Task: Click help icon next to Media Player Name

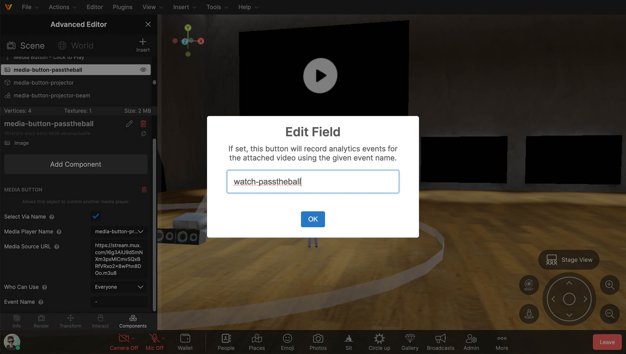Action: [59, 232]
